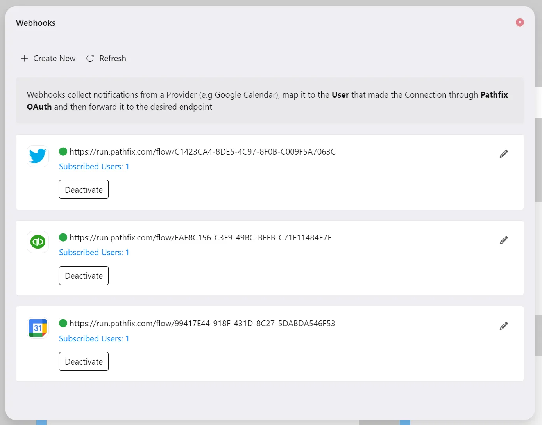Select URL ending C71F11484E7F

200,238
